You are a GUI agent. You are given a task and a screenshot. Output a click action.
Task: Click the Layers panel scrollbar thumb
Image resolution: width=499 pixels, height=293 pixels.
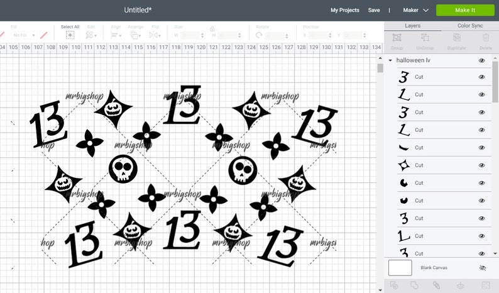pos(495,82)
